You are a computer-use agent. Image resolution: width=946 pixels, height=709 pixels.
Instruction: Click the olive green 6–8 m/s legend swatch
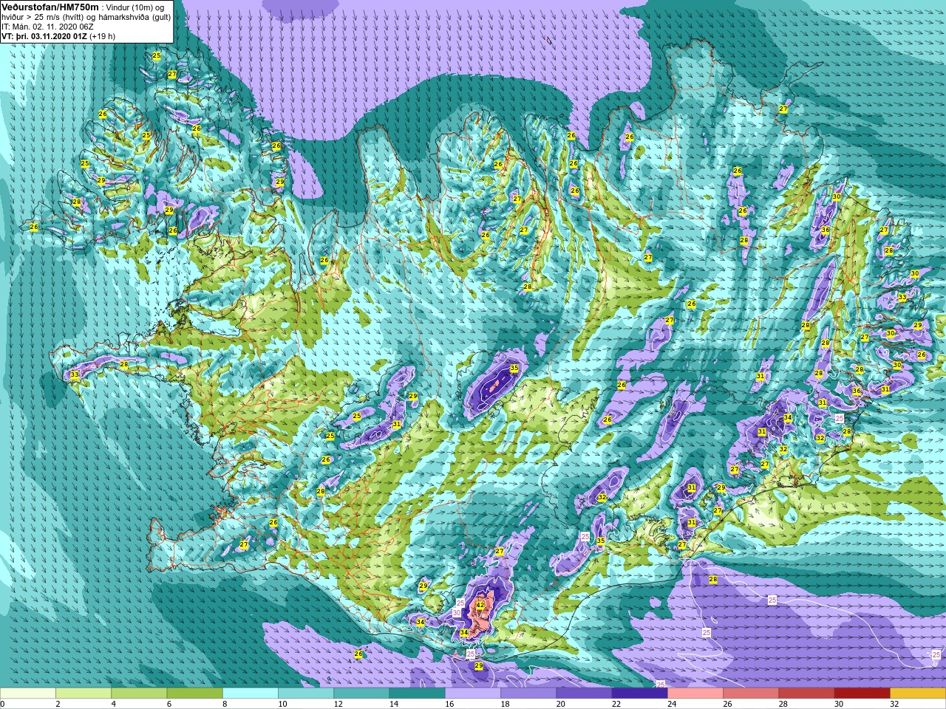click(x=195, y=693)
